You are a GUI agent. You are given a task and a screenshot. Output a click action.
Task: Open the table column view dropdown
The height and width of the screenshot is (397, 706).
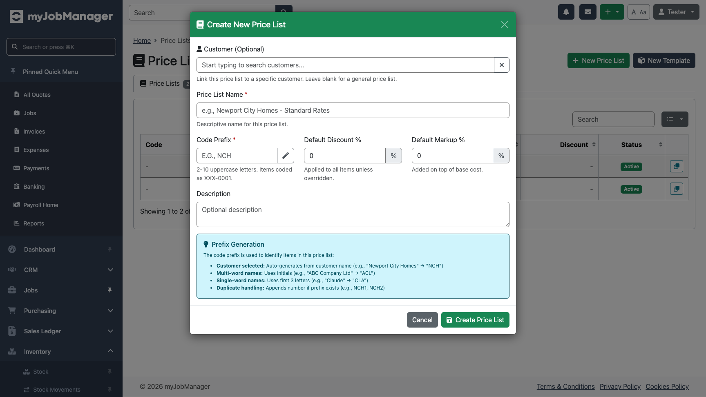pyautogui.click(x=675, y=119)
